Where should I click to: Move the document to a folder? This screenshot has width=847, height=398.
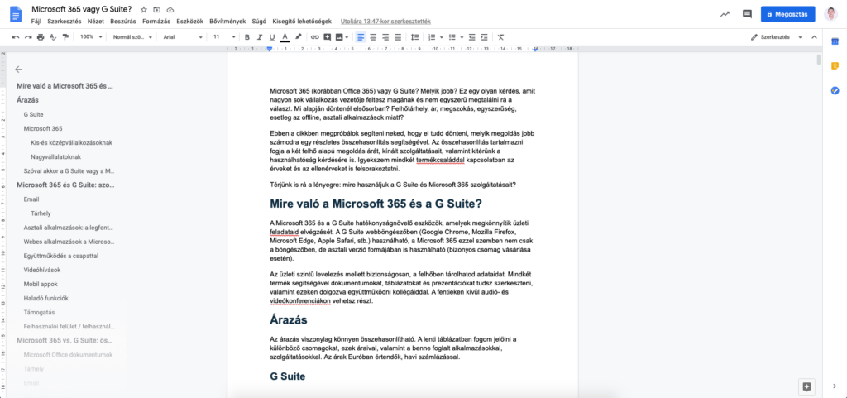pos(156,10)
